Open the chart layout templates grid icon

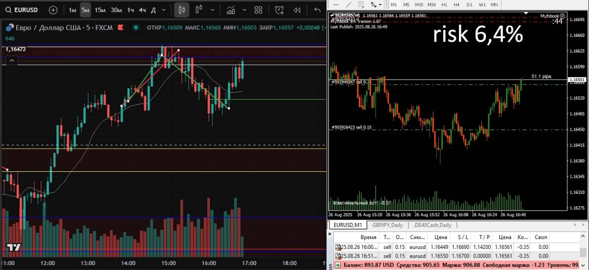[x=259, y=10]
